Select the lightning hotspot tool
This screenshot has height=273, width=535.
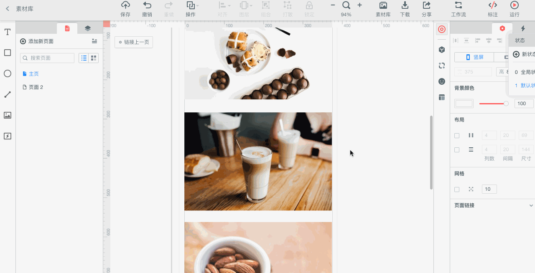coord(8,136)
